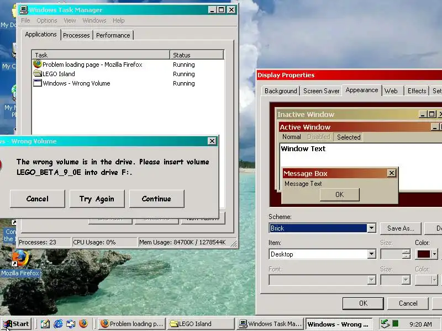Click the network tray icon

click(385, 324)
